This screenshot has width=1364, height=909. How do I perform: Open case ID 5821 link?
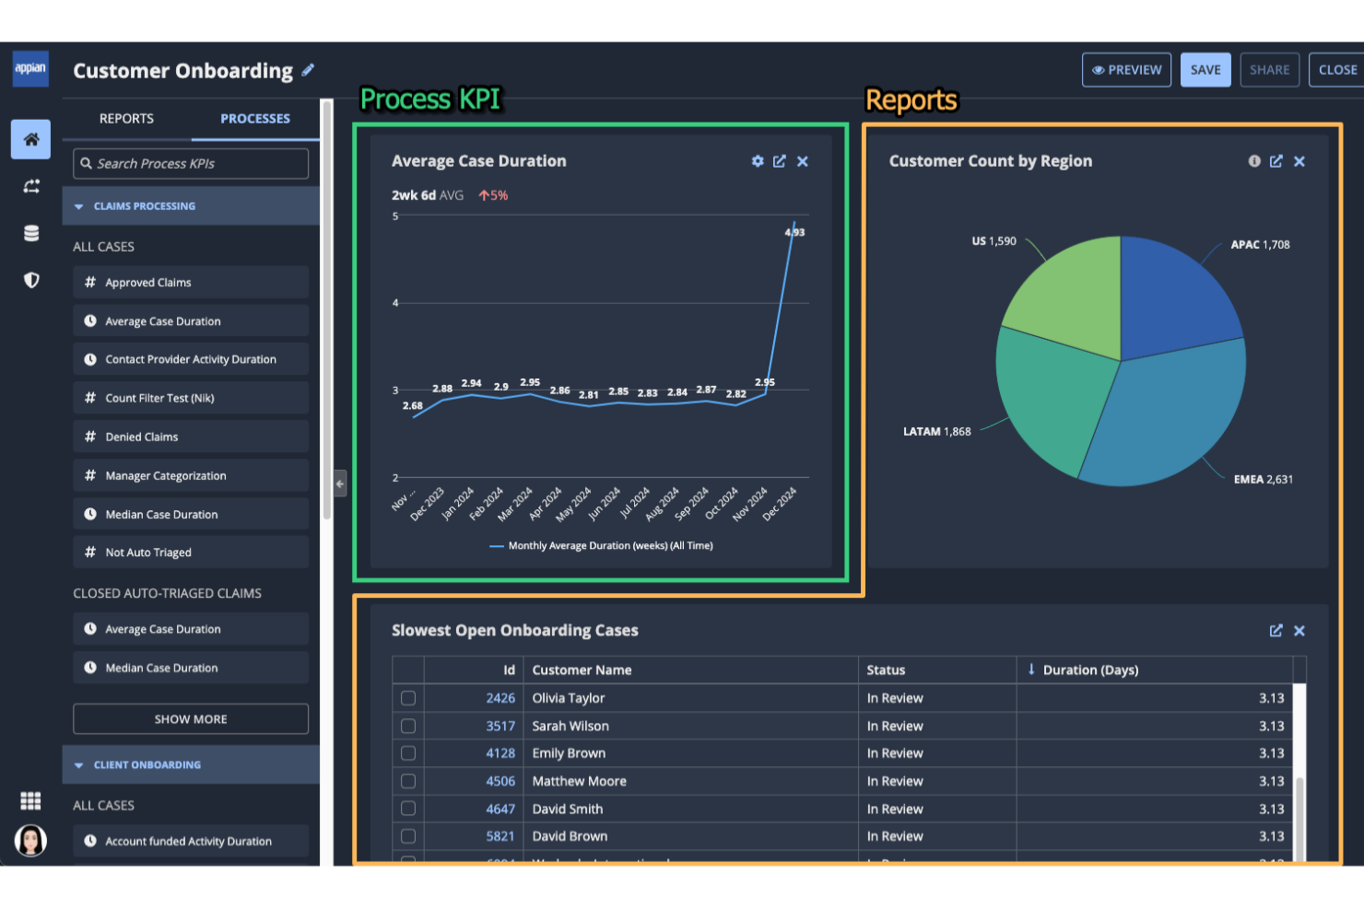[500, 836]
